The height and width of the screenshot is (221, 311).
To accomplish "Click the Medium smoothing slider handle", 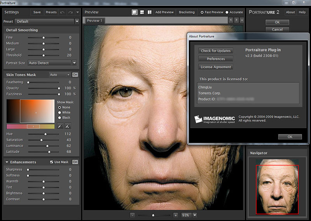I will click(x=44, y=44).
